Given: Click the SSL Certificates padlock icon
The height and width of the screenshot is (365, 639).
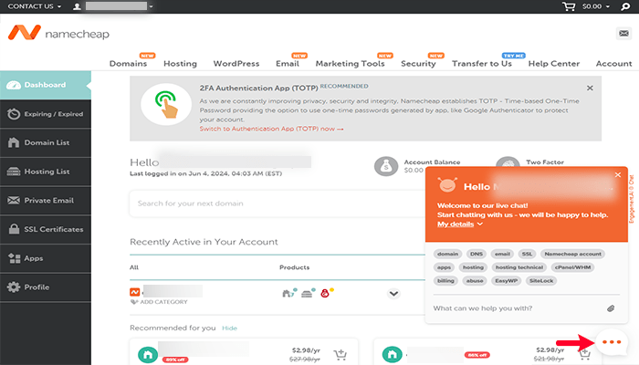Looking at the screenshot, I should pyautogui.click(x=14, y=229).
